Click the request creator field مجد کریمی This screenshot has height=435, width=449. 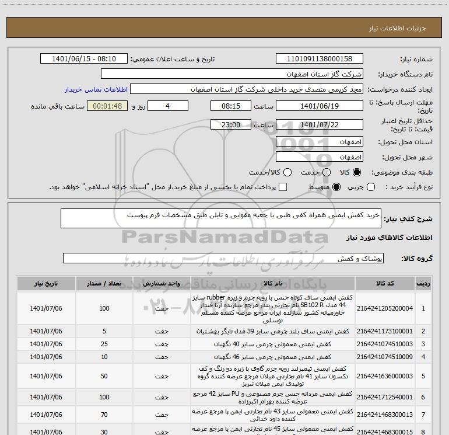point(247,89)
